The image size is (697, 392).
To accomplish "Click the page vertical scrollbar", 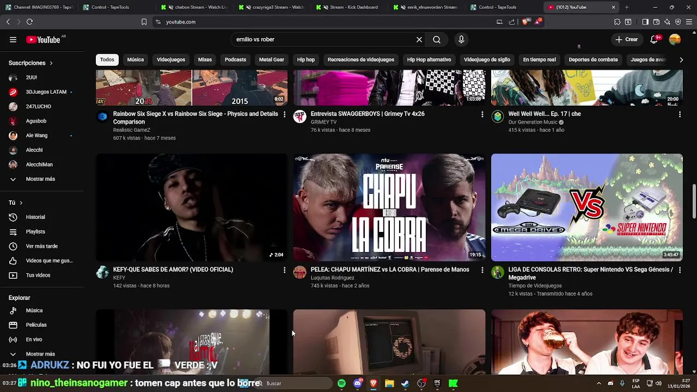I will [x=694, y=201].
